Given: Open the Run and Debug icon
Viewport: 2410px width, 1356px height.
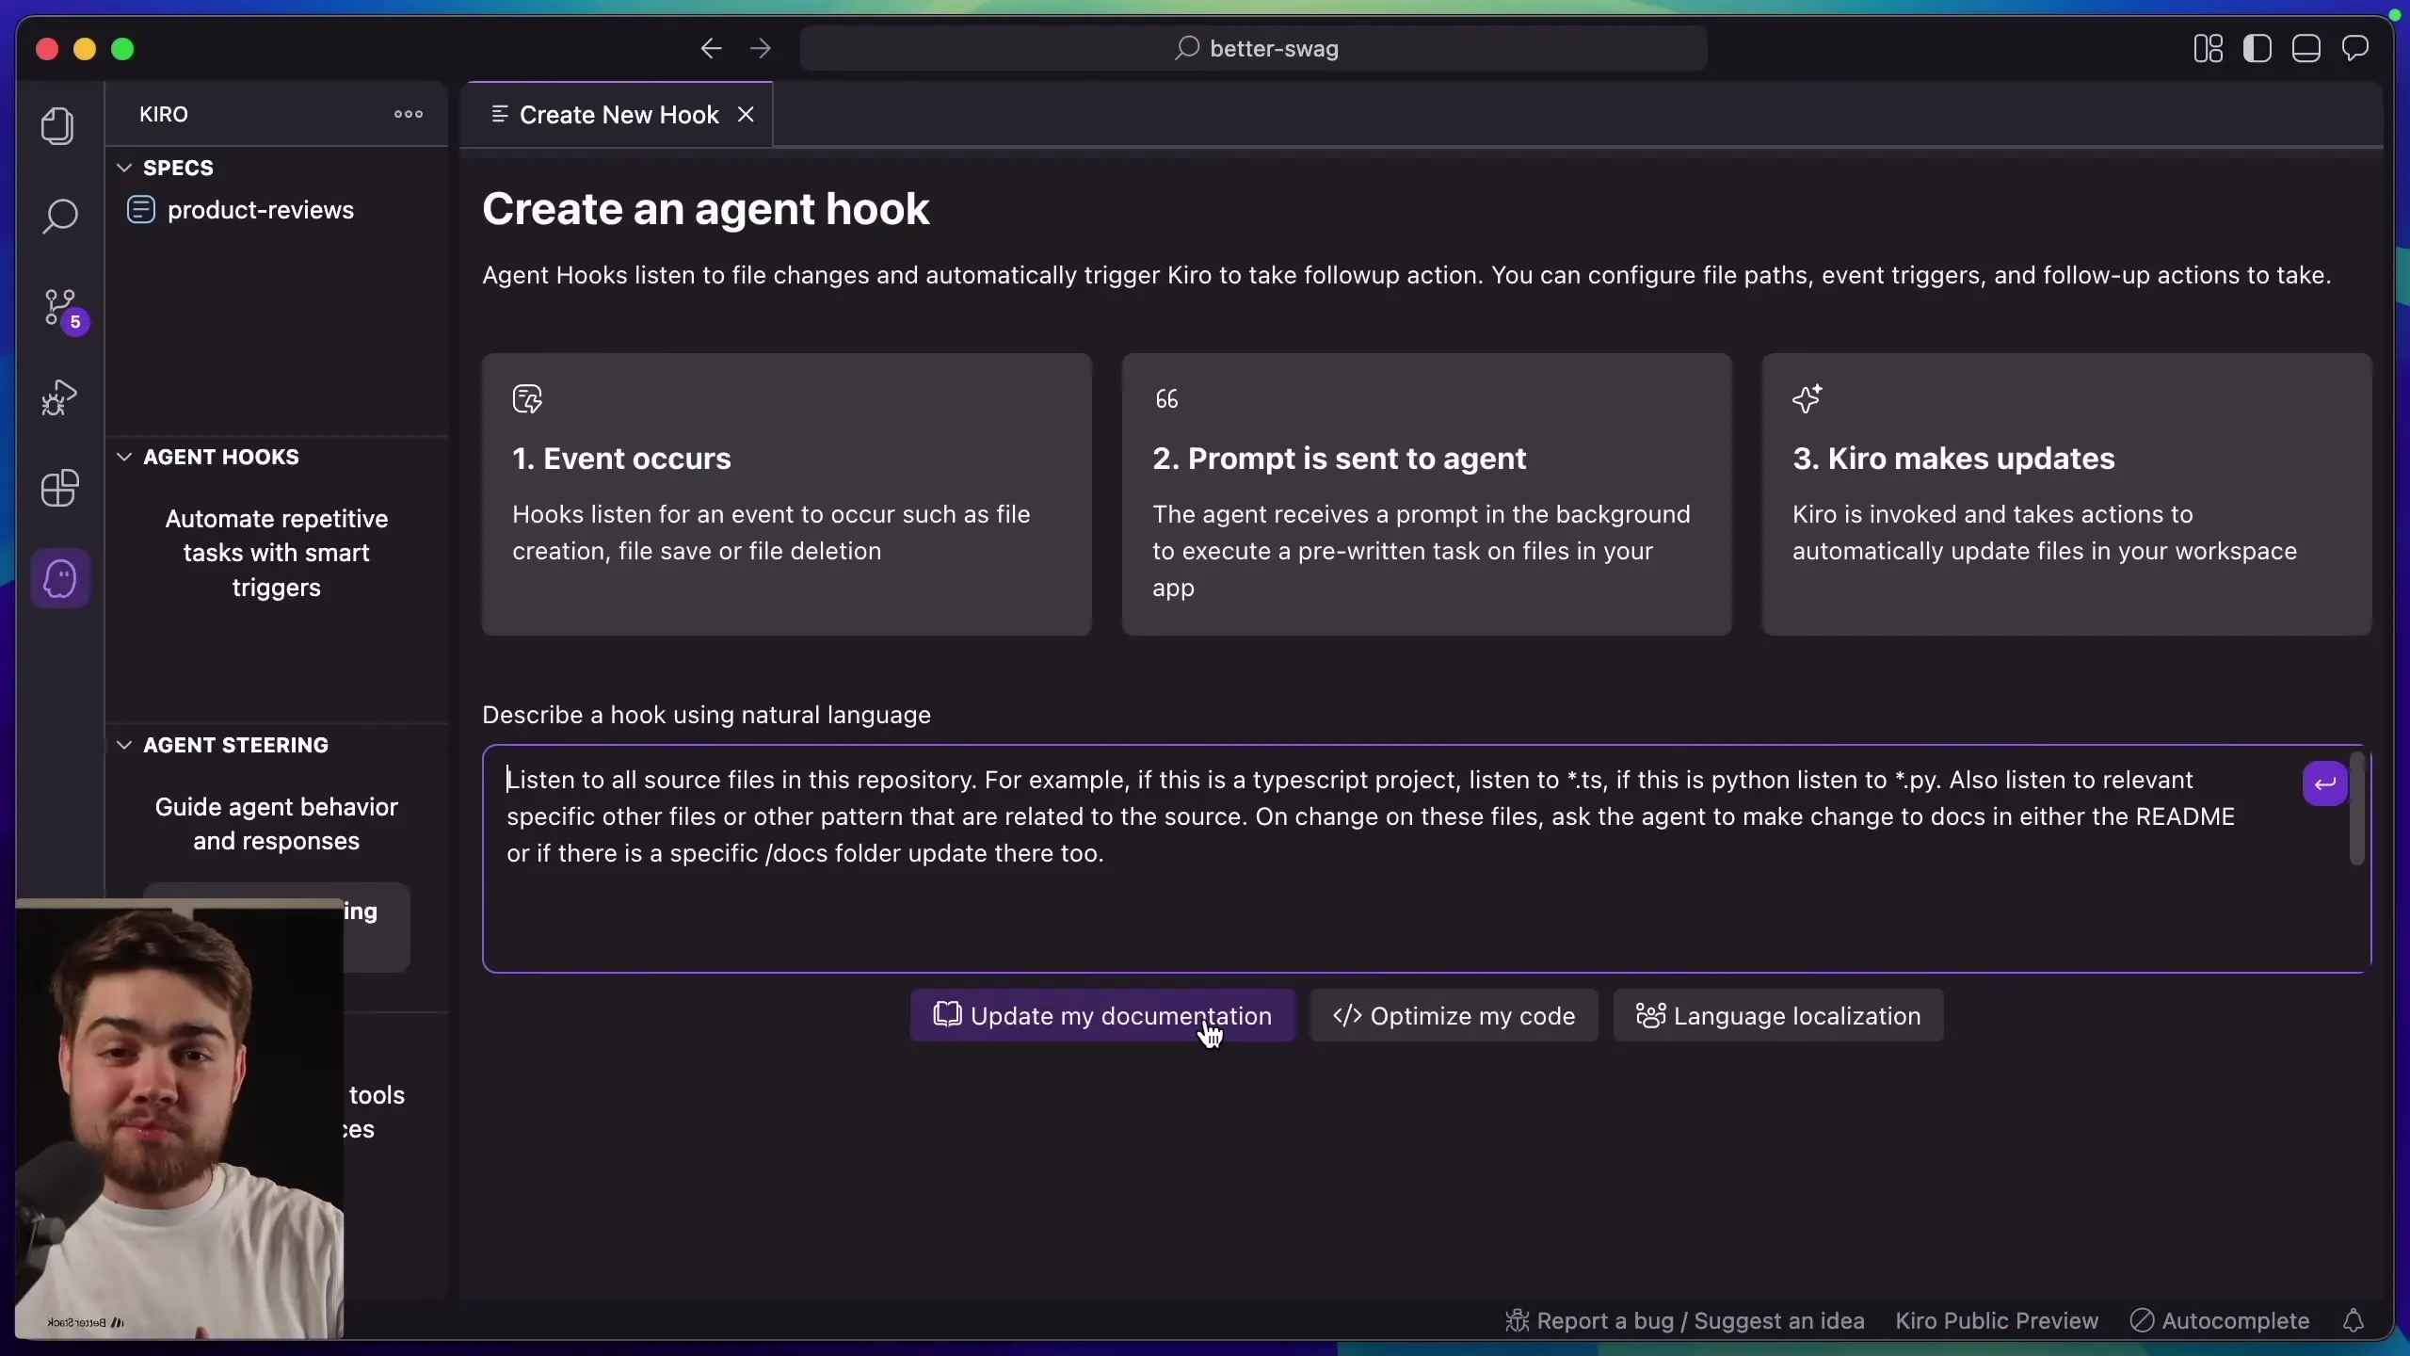Looking at the screenshot, I should (x=58, y=397).
